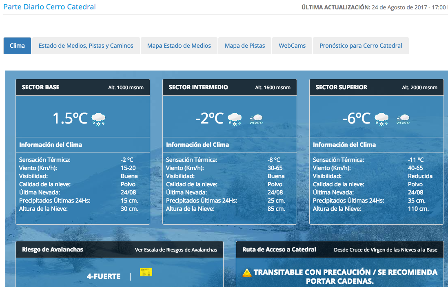Click Desde Cruce de Vírgen de las Nieves text
Image resolution: width=448 pixels, height=287 pixels.
(386, 250)
